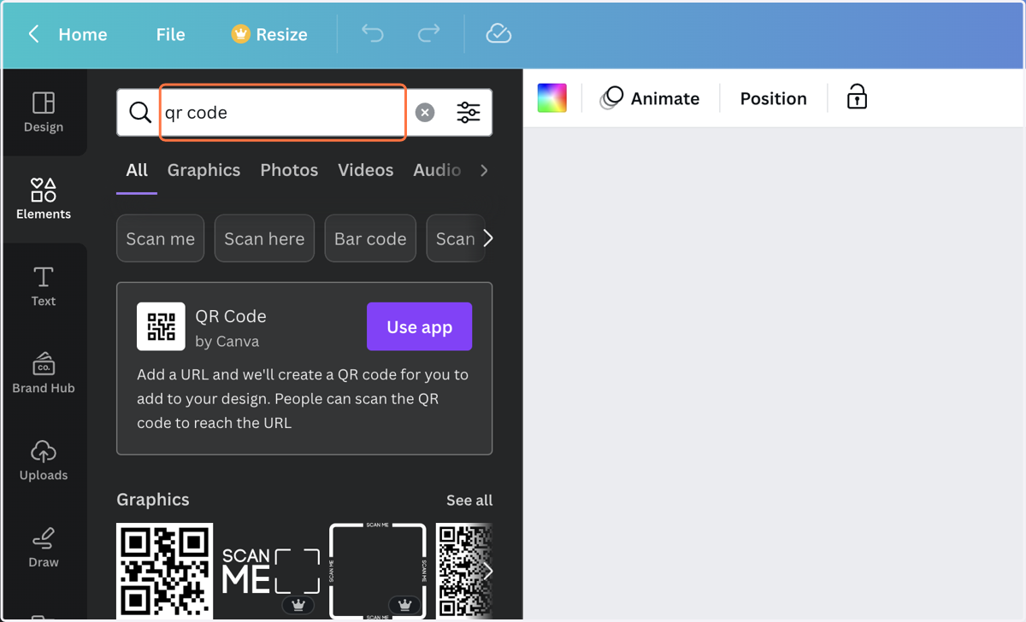This screenshot has height=622, width=1026.
Task: Toggle the lock icon
Action: [857, 97]
